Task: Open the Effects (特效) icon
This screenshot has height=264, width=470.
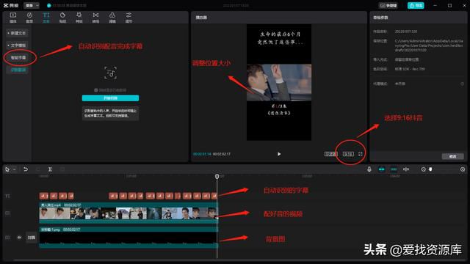Action: [x=79, y=18]
